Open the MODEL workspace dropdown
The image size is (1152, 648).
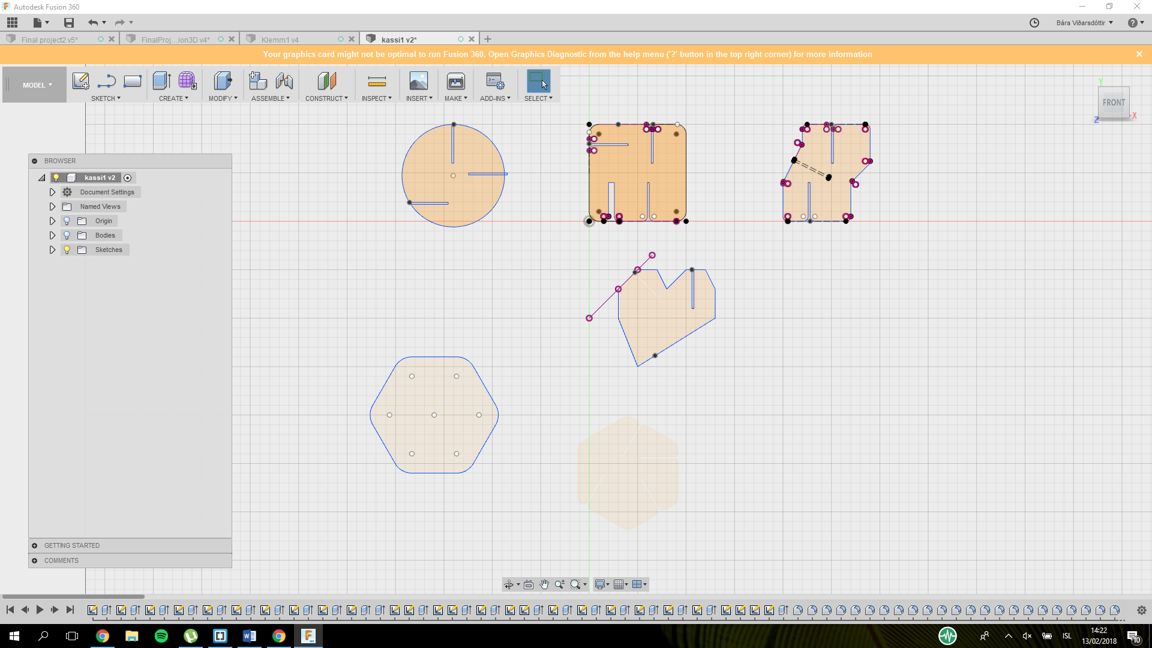pyautogui.click(x=37, y=85)
